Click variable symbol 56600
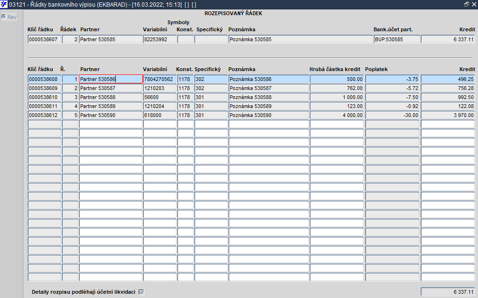 click(x=160, y=97)
